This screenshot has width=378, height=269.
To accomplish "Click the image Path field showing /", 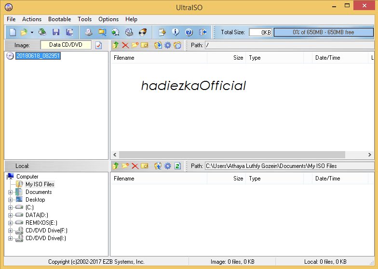I will pyautogui.click(x=289, y=45).
